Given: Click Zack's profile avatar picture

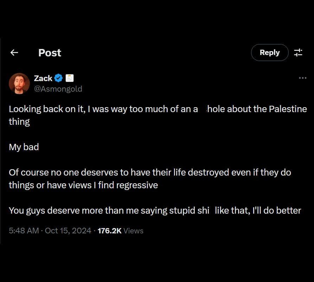Looking at the screenshot, I should click(19, 84).
